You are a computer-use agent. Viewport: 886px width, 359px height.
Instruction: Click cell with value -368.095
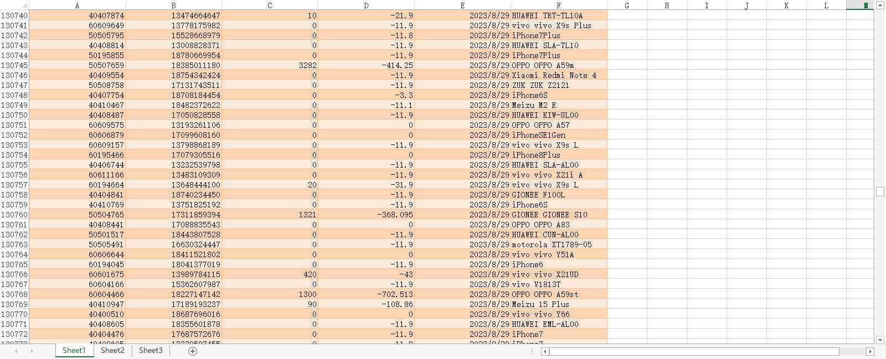[366, 215]
